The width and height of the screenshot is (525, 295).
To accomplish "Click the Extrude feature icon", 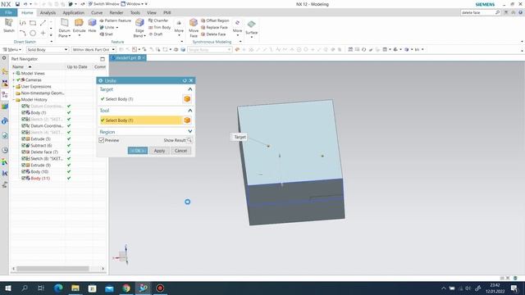I will (x=79, y=23).
